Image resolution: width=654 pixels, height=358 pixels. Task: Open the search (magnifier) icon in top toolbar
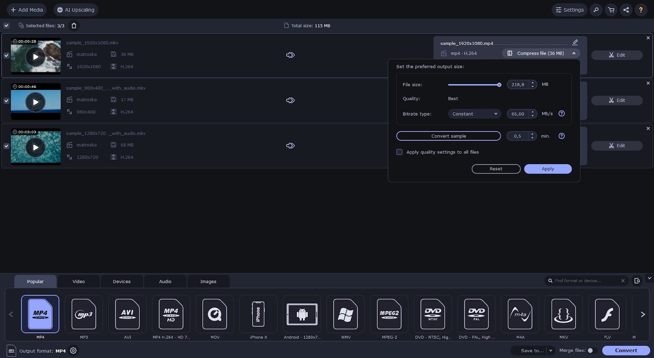tap(596, 10)
